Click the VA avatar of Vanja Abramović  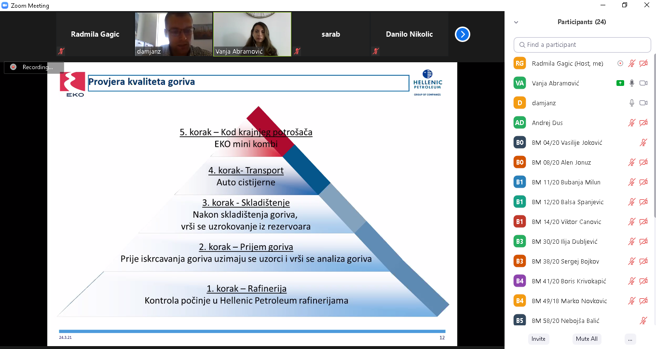pos(519,83)
